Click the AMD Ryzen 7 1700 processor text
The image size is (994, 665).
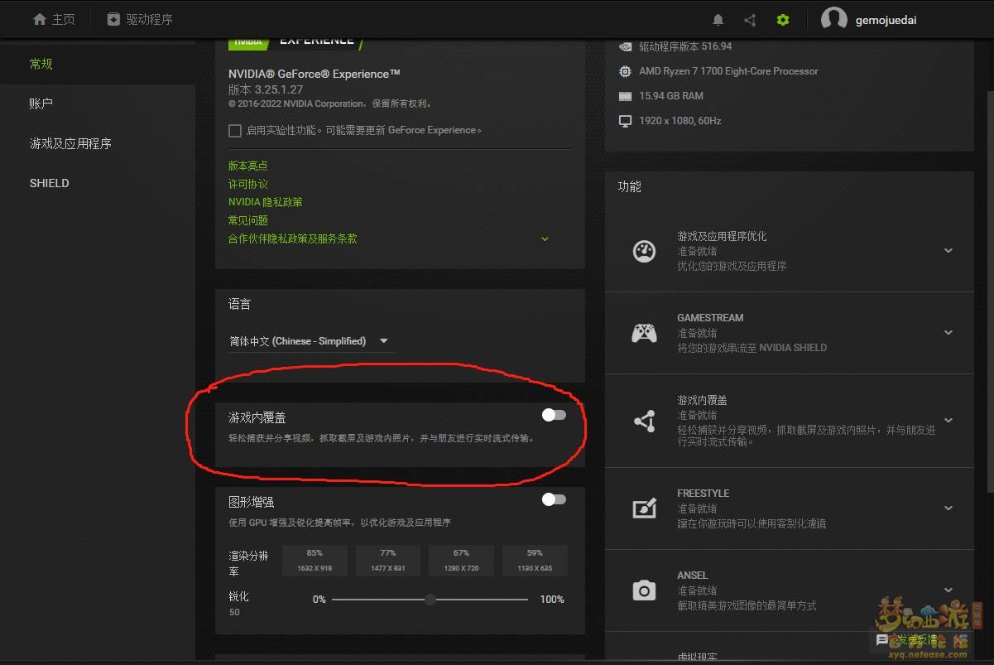pos(728,71)
